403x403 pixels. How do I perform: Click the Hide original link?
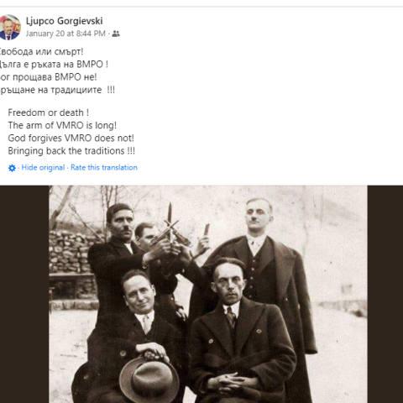43,168
